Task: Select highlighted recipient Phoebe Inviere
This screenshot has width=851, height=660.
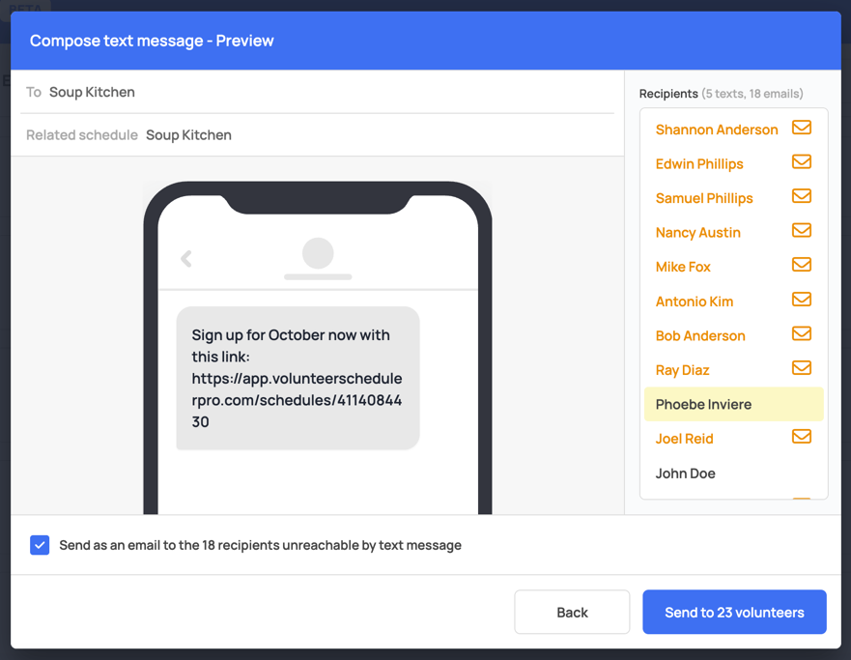Action: click(734, 404)
